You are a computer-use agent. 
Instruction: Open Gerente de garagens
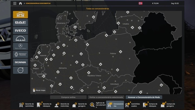[79, 105]
